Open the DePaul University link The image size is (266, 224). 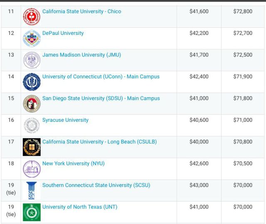(x=63, y=33)
